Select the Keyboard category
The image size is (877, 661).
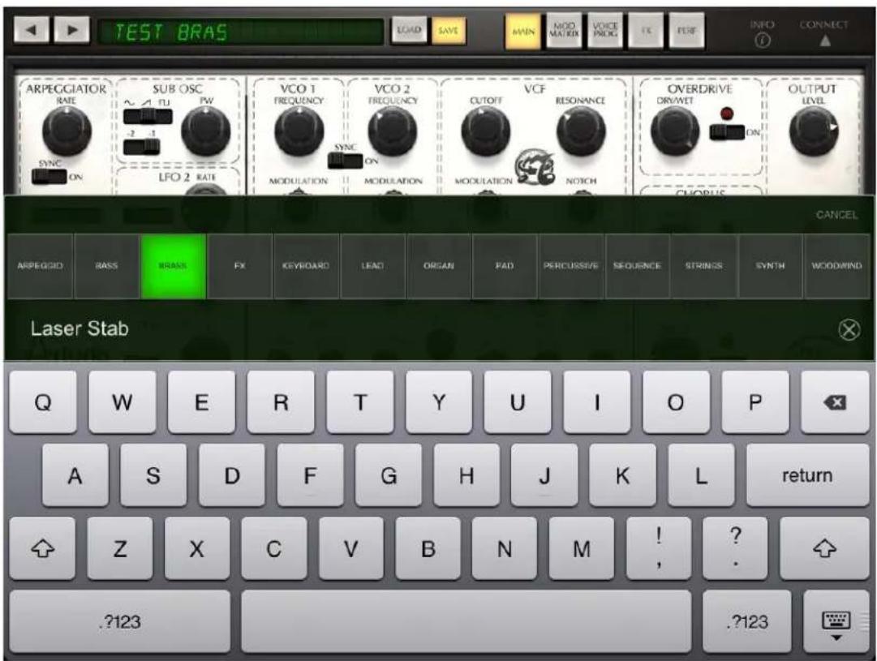306,266
